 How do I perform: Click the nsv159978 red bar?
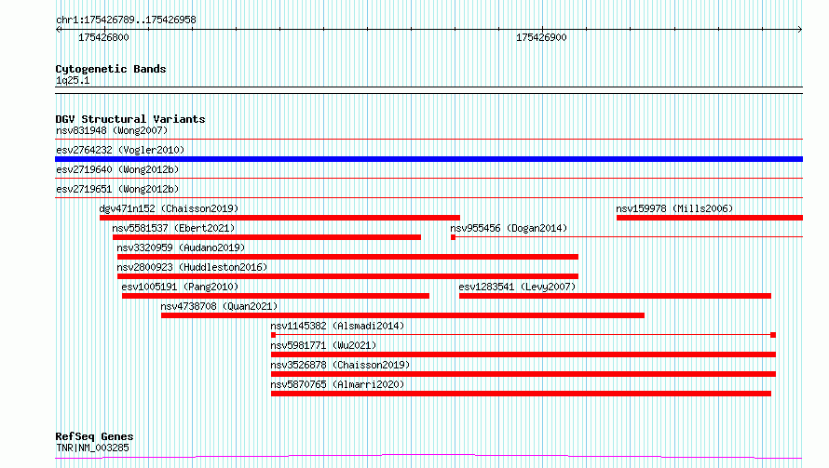click(710, 218)
